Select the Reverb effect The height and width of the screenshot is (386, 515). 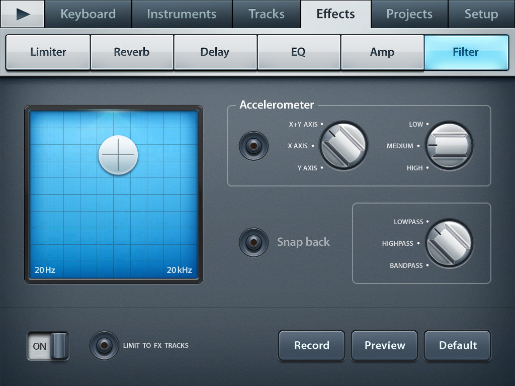[132, 52]
